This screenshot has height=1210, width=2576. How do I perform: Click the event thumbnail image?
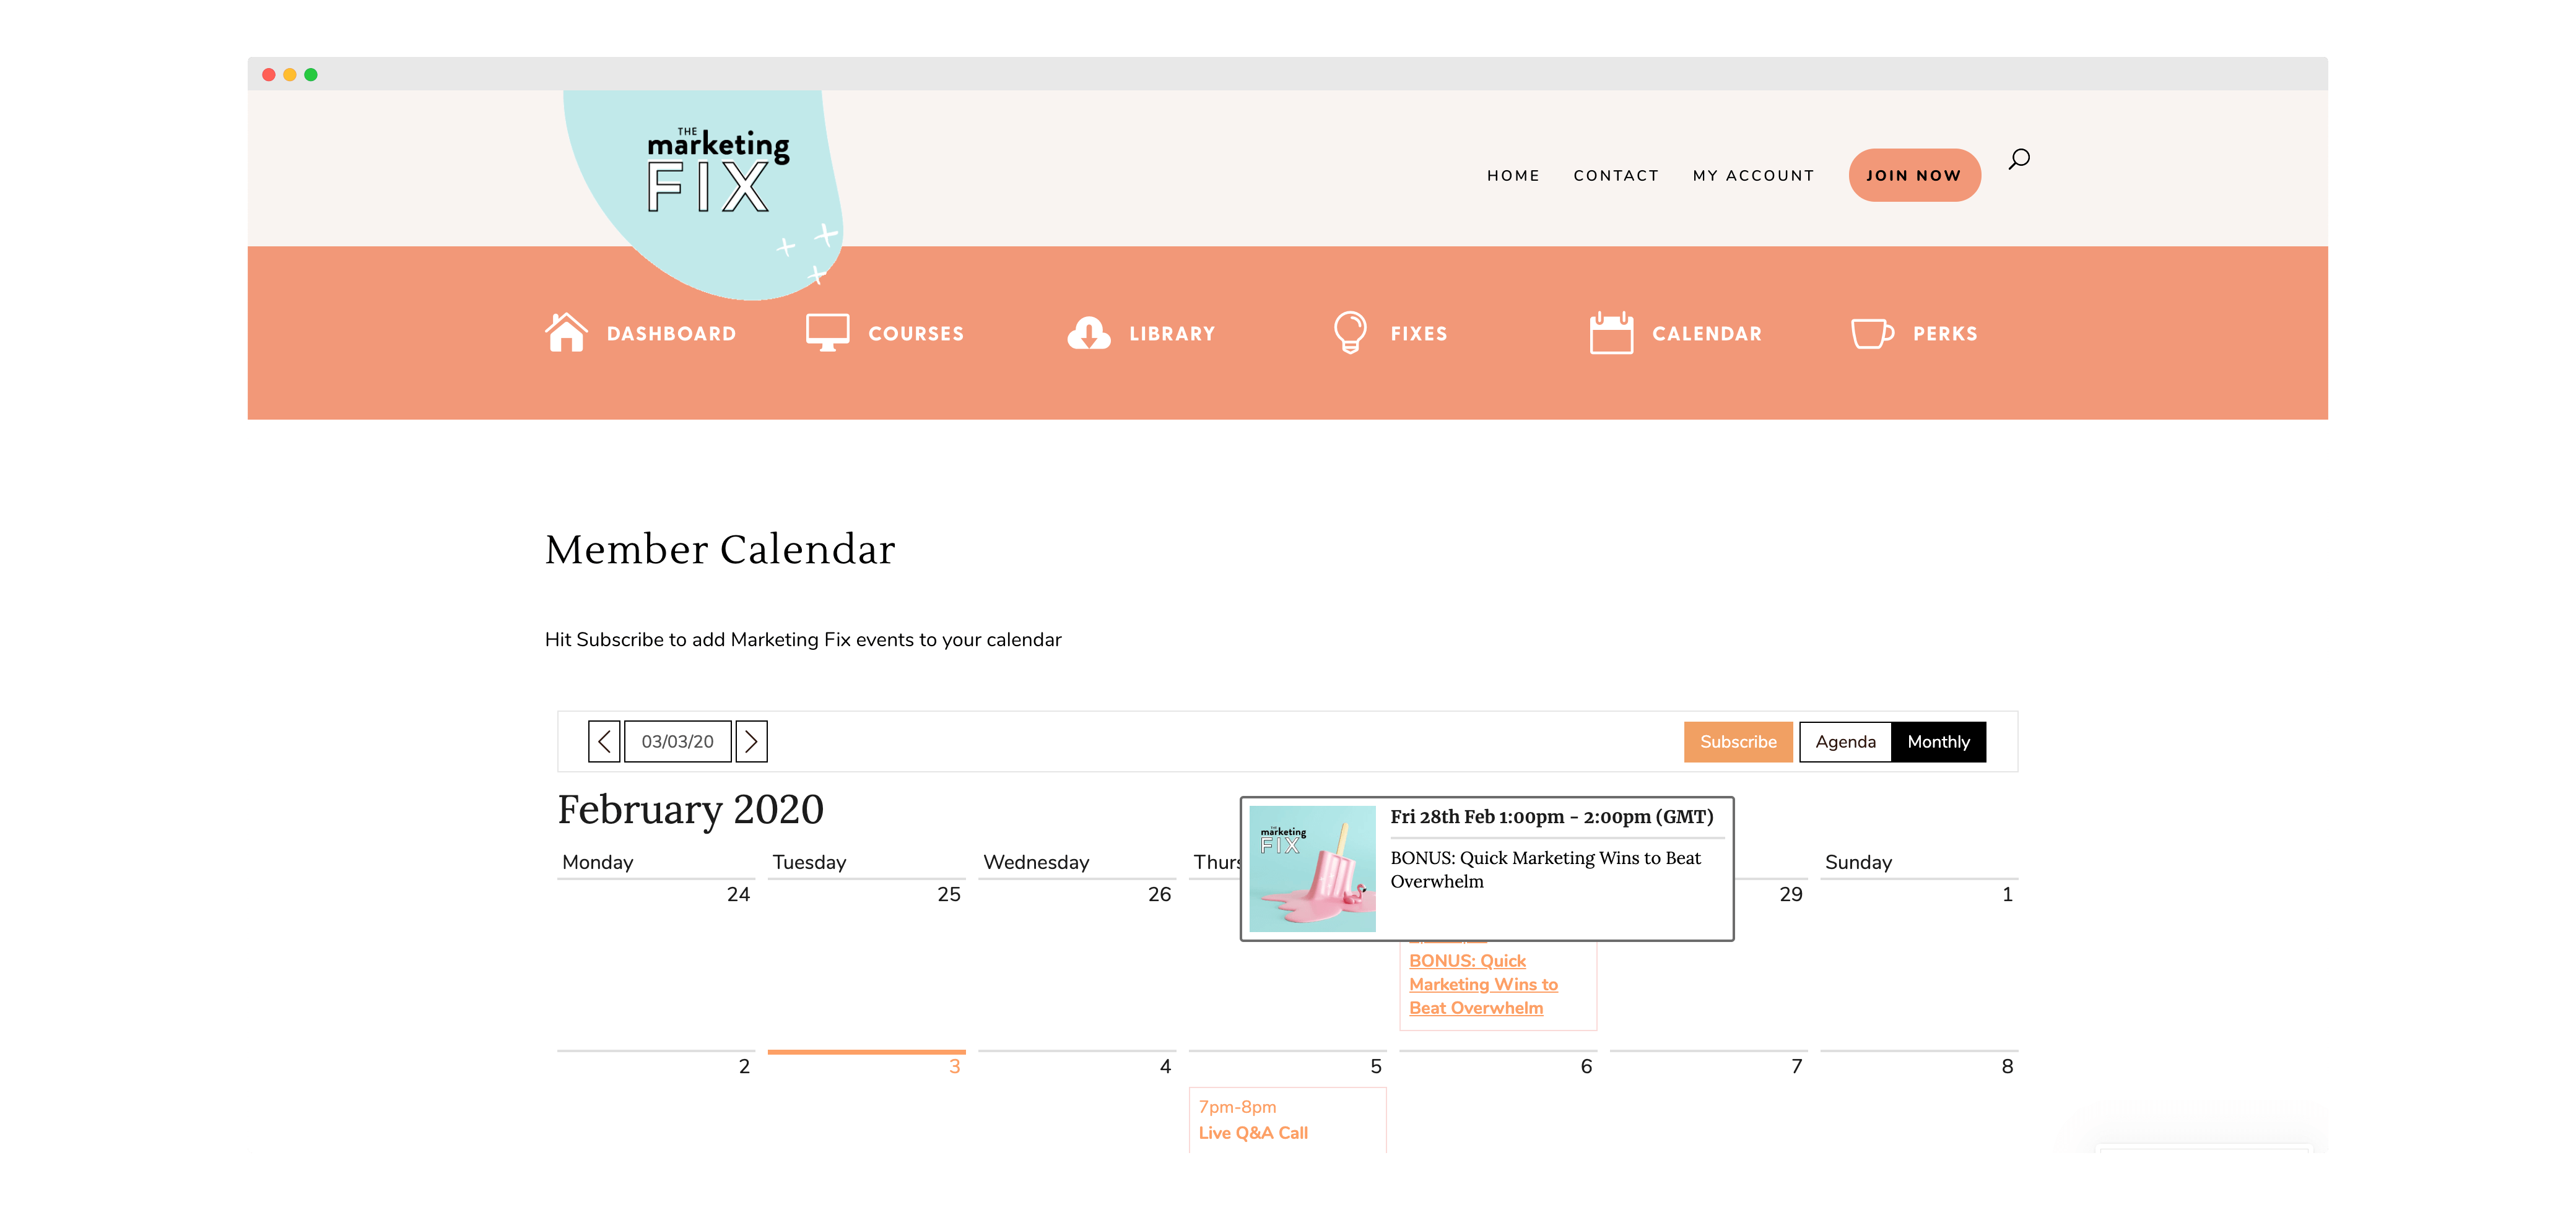(1314, 868)
